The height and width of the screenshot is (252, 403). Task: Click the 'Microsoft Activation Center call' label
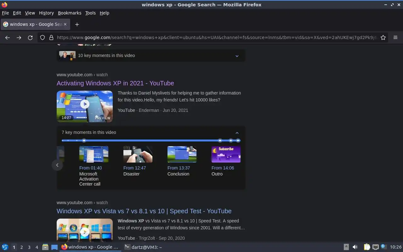(90, 179)
